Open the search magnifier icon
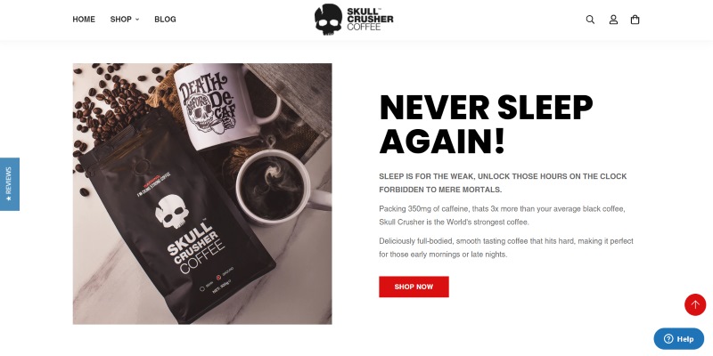713x356 pixels. [590, 20]
